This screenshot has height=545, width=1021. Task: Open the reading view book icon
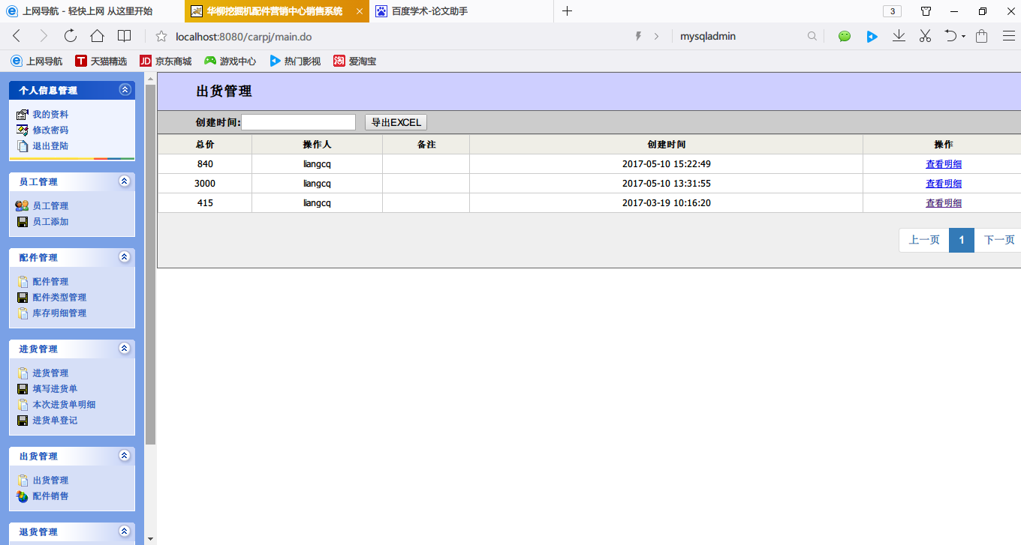[x=124, y=36]
